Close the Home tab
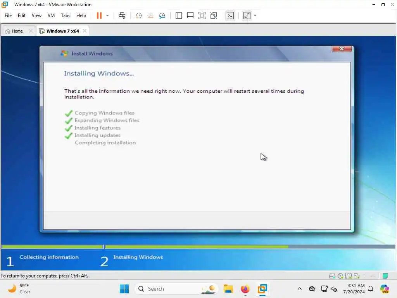The height and width of the screenshot is (298, 397). point(31,31)
